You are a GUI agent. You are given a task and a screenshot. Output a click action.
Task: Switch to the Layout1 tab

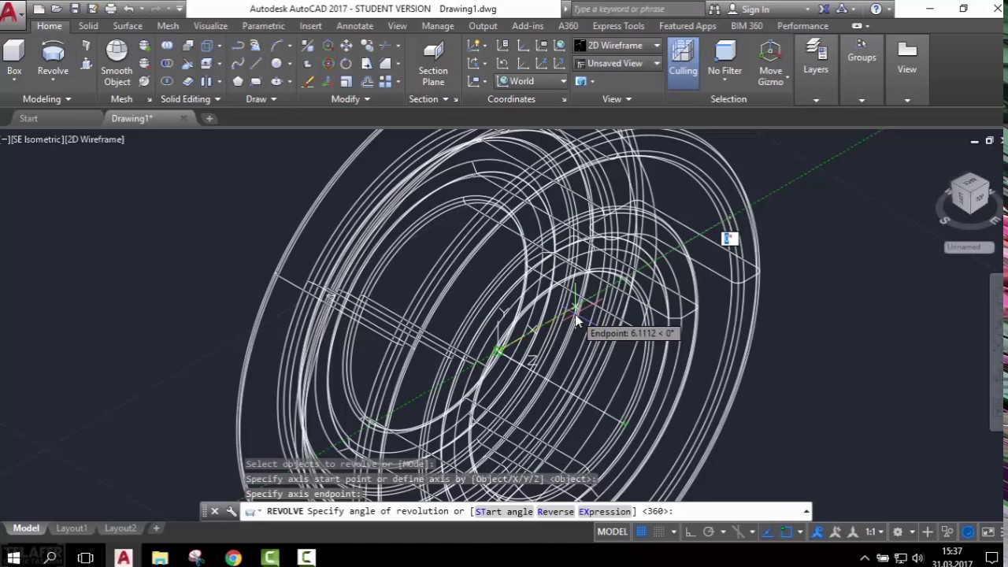pos(72,528)
